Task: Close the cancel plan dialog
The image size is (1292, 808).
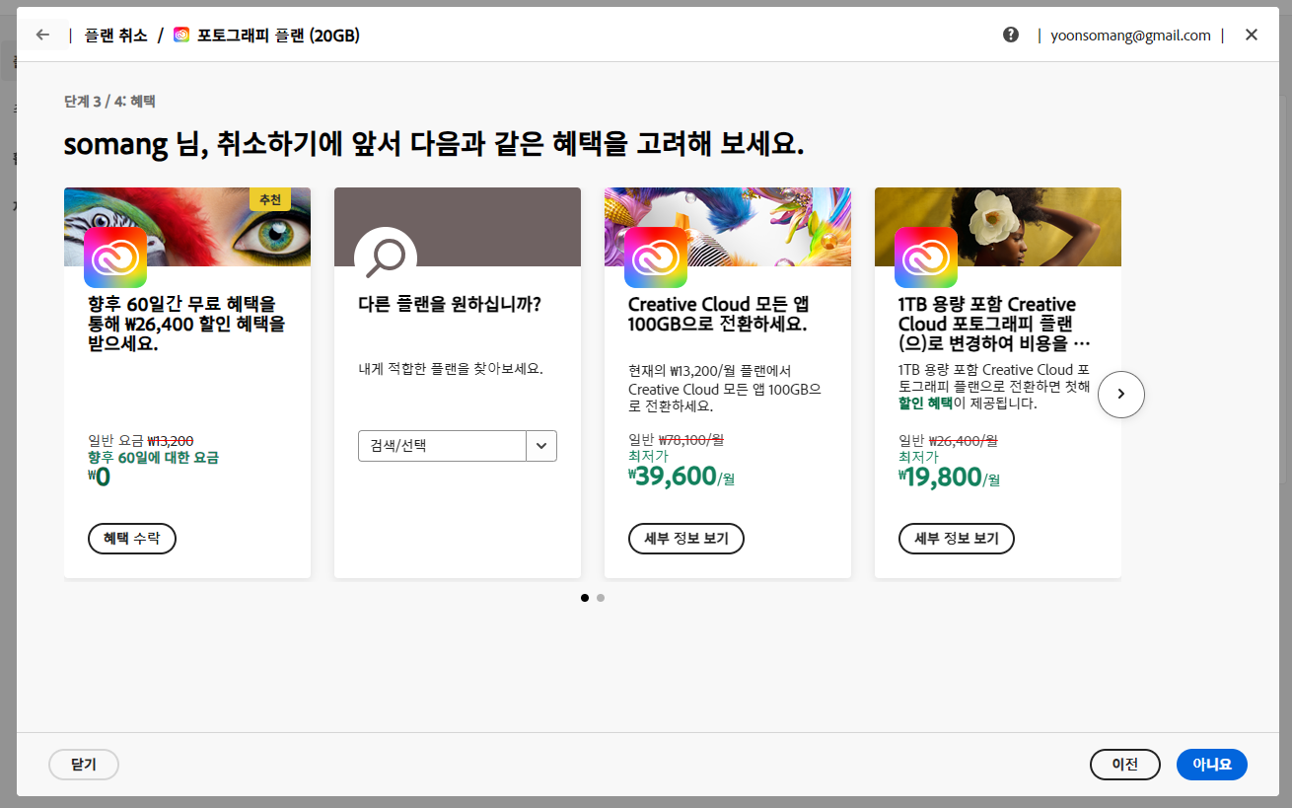Action: click(x=1252, y=35)
